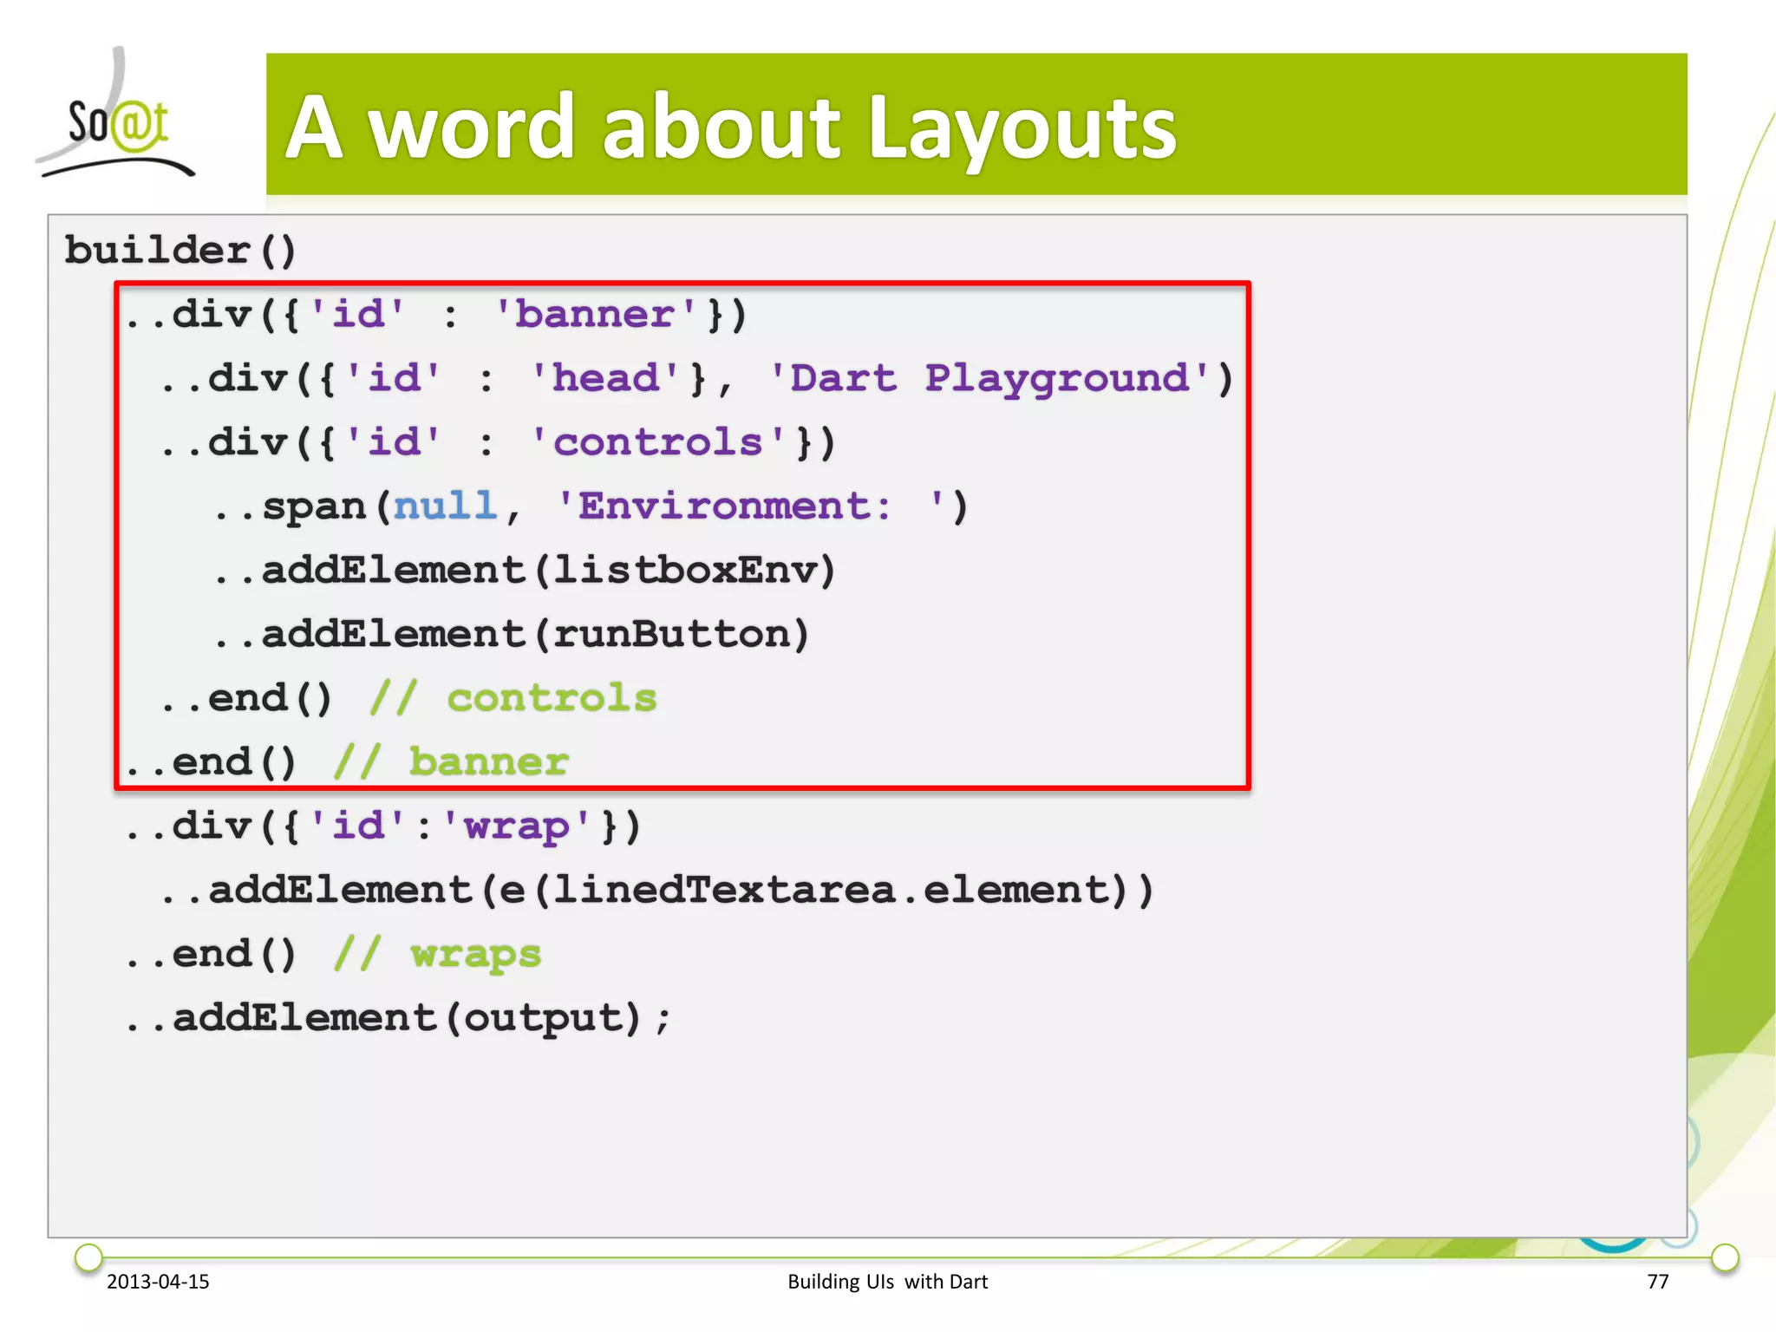Click the builder() code line

tap(180, 251)
